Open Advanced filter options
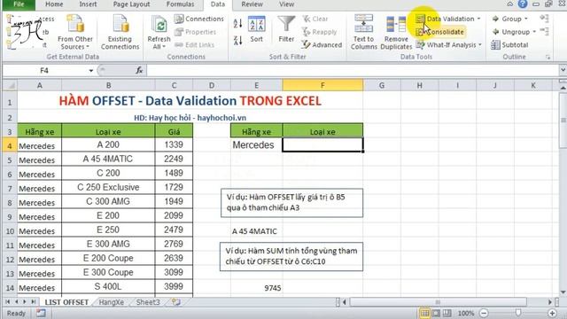The height and width of the screenshot is (319, 567). tap(322, 45)
